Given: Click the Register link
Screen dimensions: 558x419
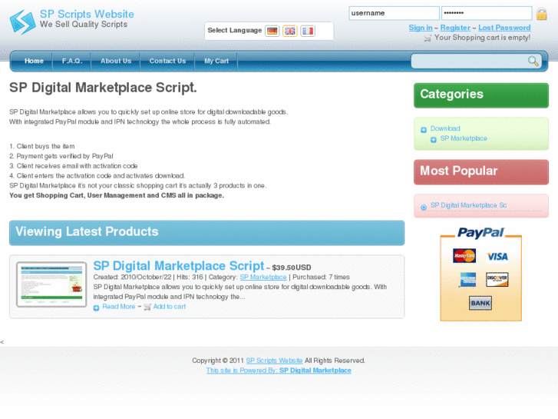Looking at the screenshot, I should (455, 28).
